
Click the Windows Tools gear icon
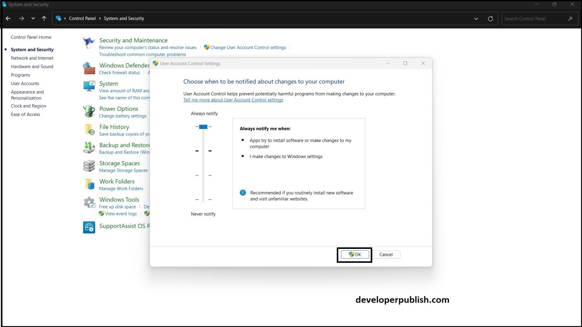pyautogui.click(x=89, y=202)
